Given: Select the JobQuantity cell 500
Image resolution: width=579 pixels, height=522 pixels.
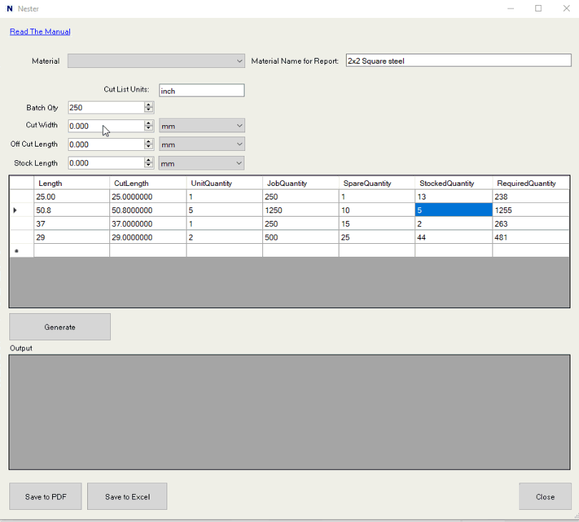Looking at the screenshot, I should (300, 237).
